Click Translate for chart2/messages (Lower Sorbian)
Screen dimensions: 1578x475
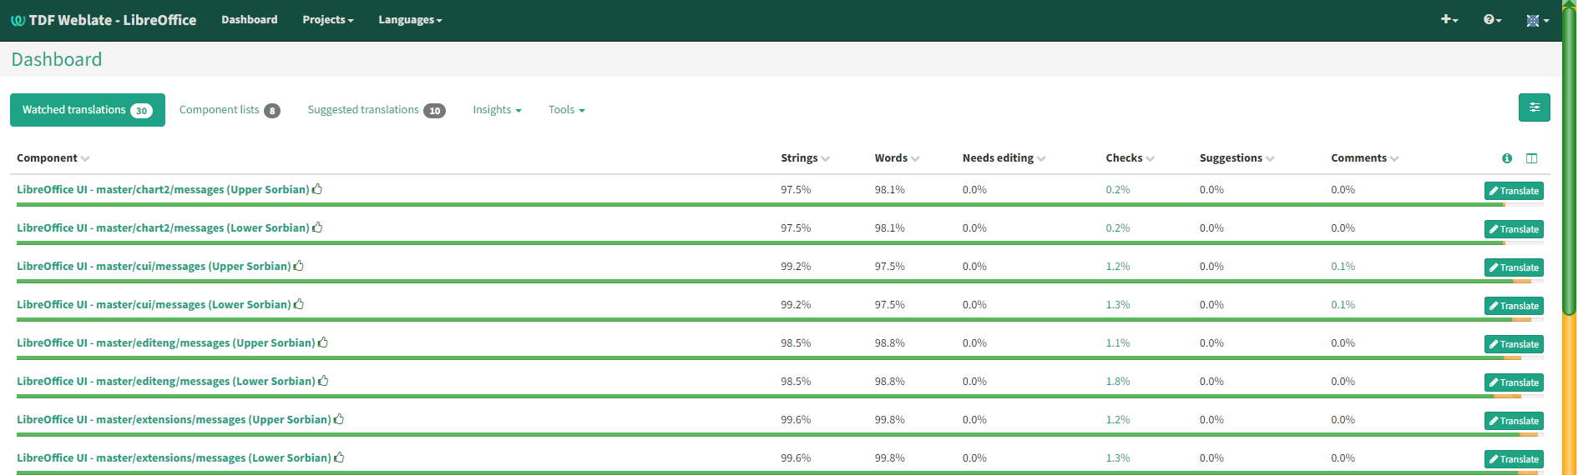pyautogui.click(x=1514, y=229)
